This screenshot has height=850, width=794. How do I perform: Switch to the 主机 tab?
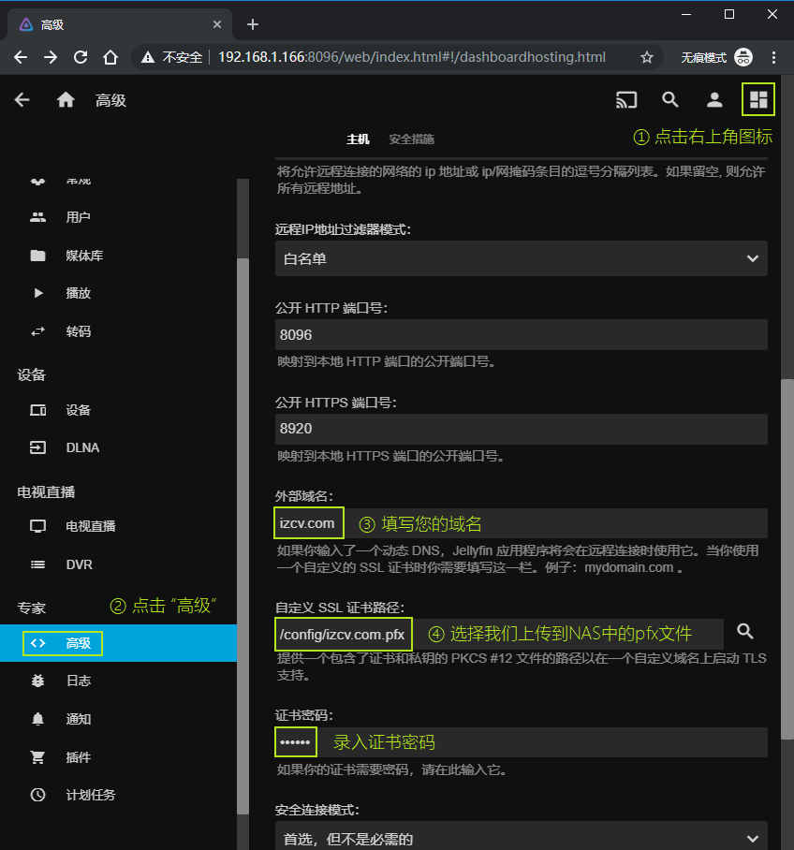(x=358, y=139)
